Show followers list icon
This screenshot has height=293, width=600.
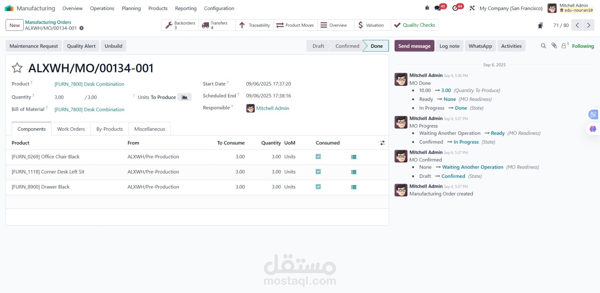coord(565,45)
